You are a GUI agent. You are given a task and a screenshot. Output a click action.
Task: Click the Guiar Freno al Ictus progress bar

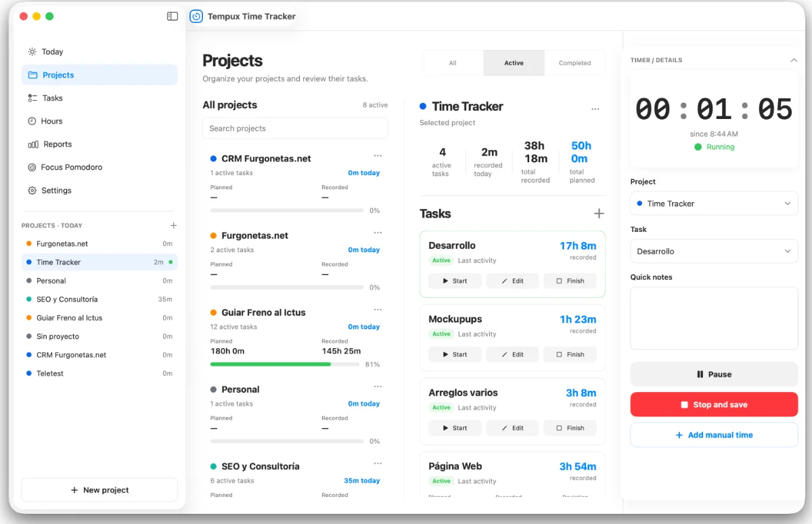tap(285, 364)
